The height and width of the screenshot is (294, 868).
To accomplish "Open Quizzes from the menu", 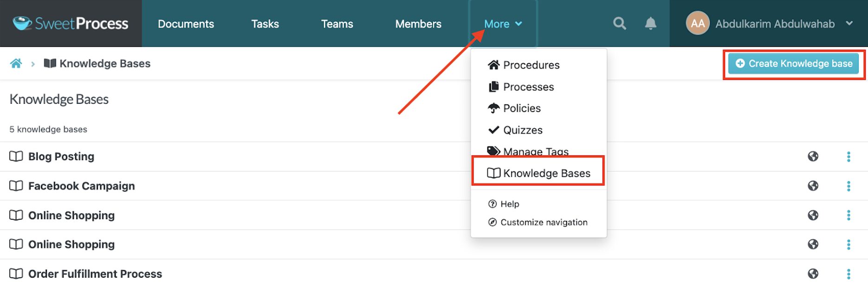I will tap(515, 130).
